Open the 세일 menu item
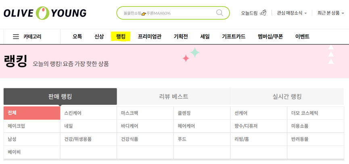 [205, 37]
